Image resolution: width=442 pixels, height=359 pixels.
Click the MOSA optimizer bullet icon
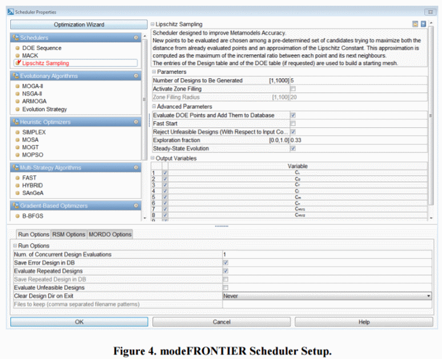[18, 140]
